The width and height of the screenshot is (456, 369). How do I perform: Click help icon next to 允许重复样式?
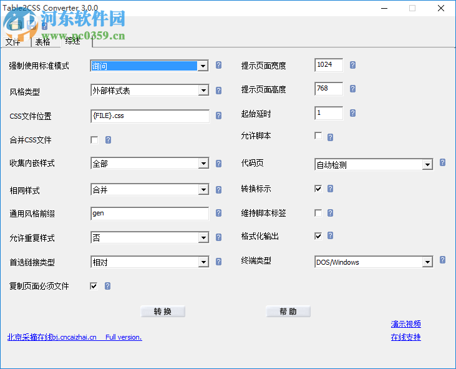(x=219, y=237)
